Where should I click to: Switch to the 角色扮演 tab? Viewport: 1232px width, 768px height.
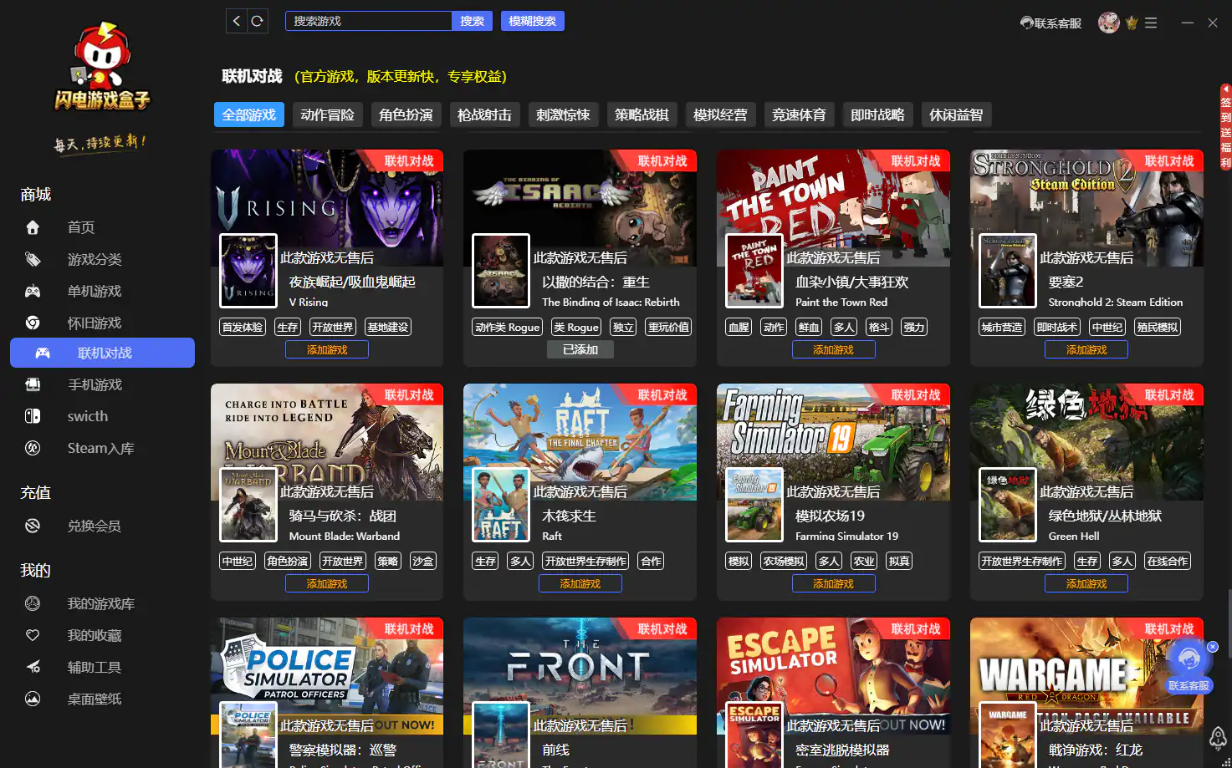(406, 114)
